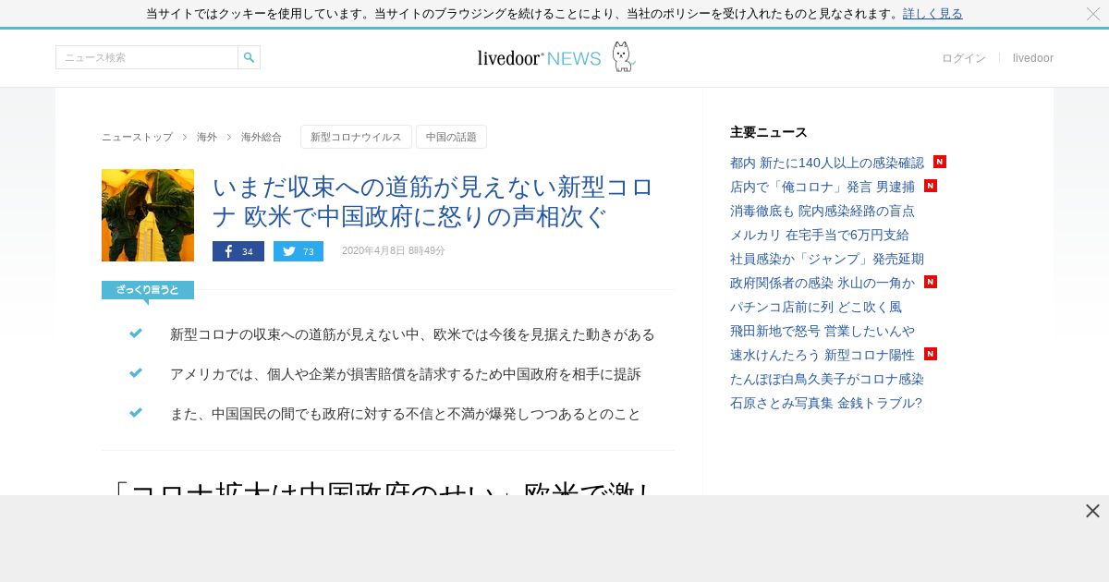The width and height of the screenshot is (1109, 582).
Task: Close the cookie notice banner
Action: tap(1093, 14)
